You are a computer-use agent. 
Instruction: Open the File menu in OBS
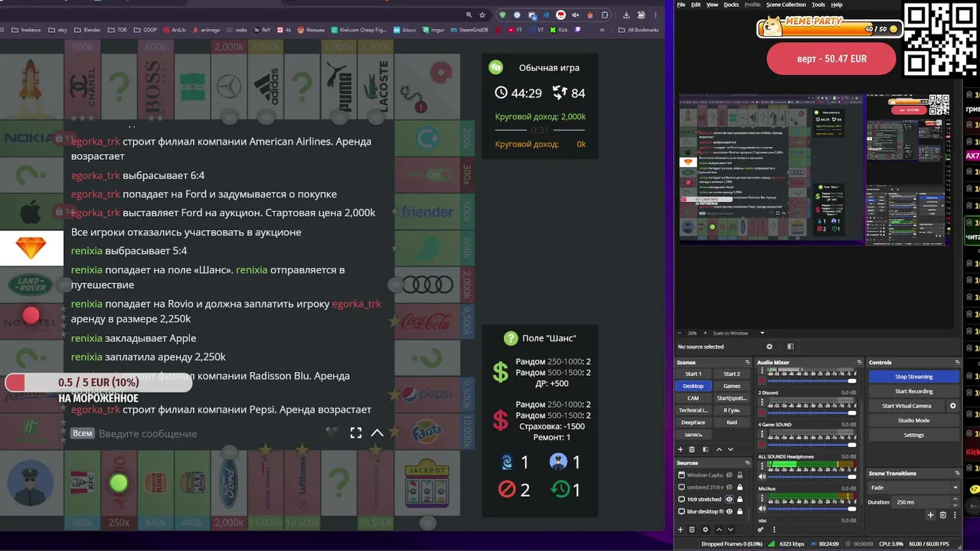click(x=681, y=5)
